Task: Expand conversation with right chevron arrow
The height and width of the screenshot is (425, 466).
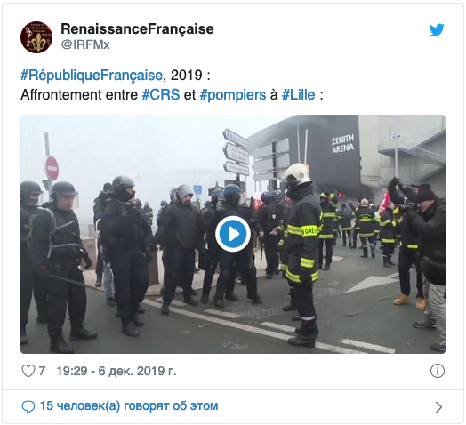Action: click(x=438, y=407)
